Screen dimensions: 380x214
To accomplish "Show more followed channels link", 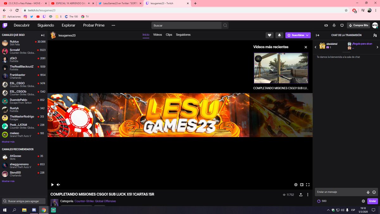I will tap(8, 142).
